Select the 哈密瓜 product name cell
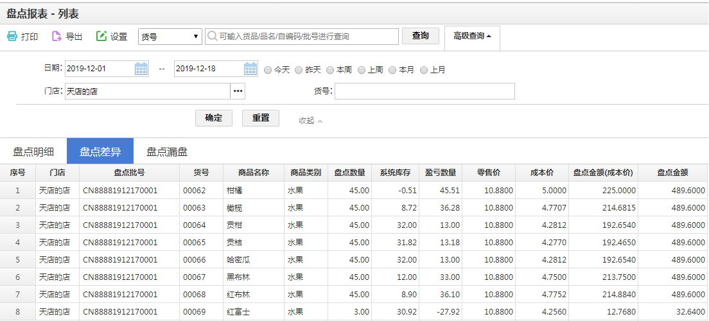 pos(254,260)
